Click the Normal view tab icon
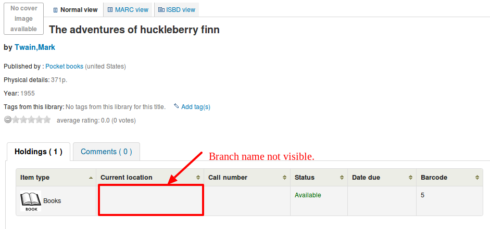 56,10
